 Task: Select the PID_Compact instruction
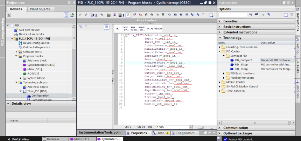tap(243, 60)
